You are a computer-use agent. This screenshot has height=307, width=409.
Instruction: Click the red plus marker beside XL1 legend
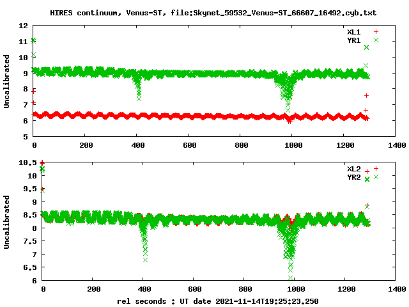point(376,32)
